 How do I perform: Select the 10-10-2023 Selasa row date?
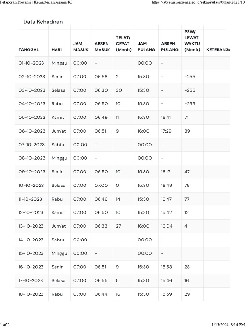tap(31, 186)
